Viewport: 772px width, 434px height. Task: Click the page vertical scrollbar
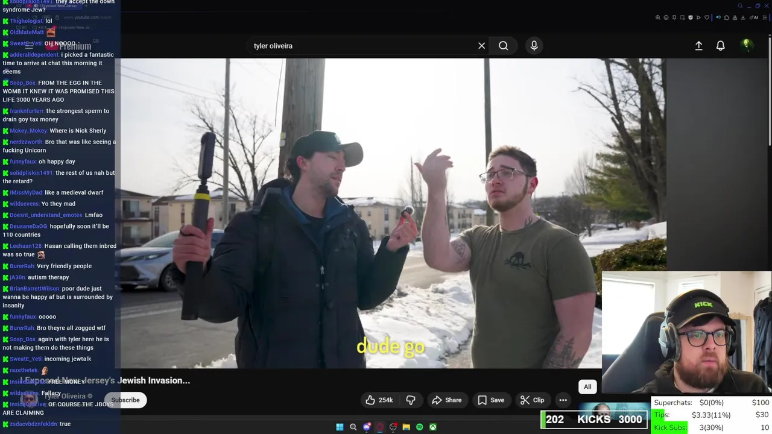[x=769, y=90]
